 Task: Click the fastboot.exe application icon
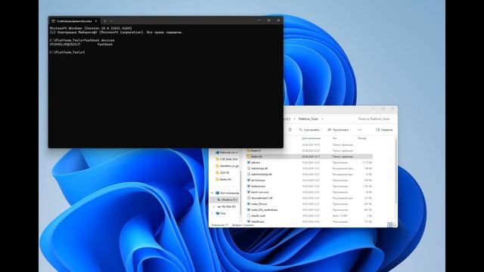pyautogui.click(x=249, y=187)
